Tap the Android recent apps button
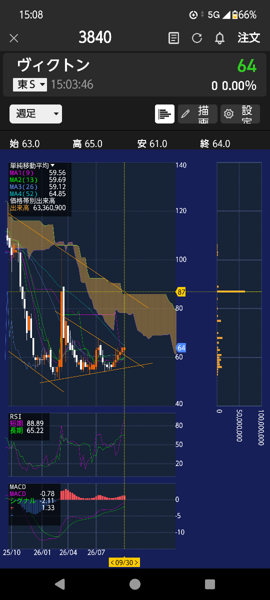 pos(210,584)
